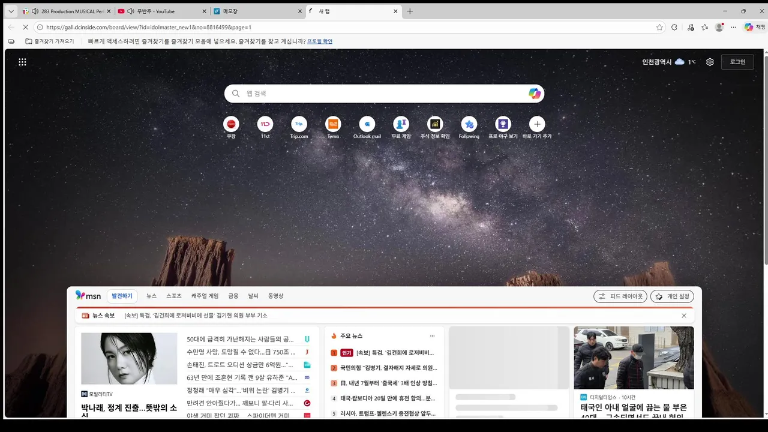Click the 개인 설정 button

[x=672, y=296]
